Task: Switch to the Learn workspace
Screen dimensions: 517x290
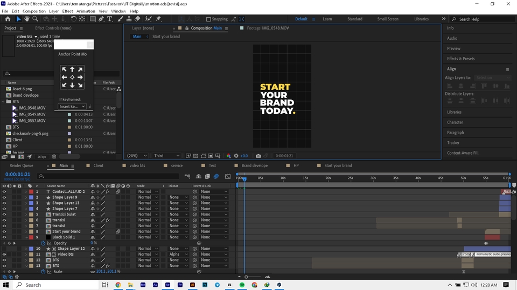Action: pyautogui.click(x=327, y=19)
